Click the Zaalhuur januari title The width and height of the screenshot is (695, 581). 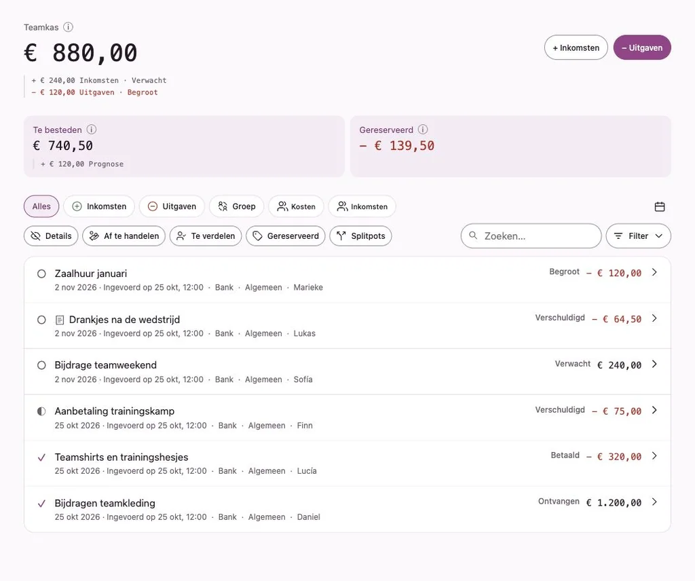[91, 274]
